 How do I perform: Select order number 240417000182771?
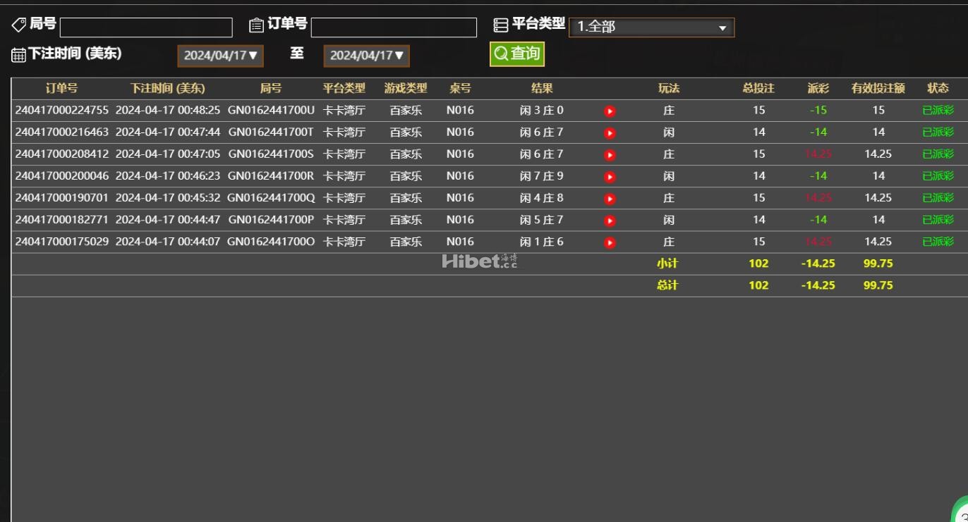point(62,219)
